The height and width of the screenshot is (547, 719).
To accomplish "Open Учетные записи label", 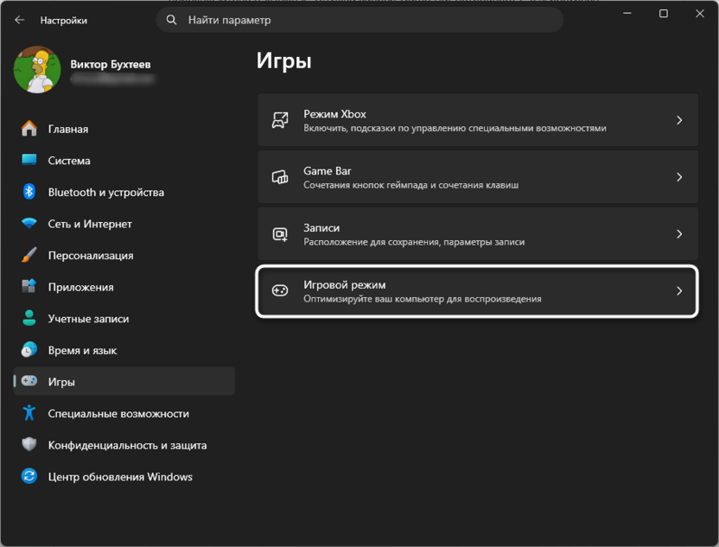I will 88,319.
